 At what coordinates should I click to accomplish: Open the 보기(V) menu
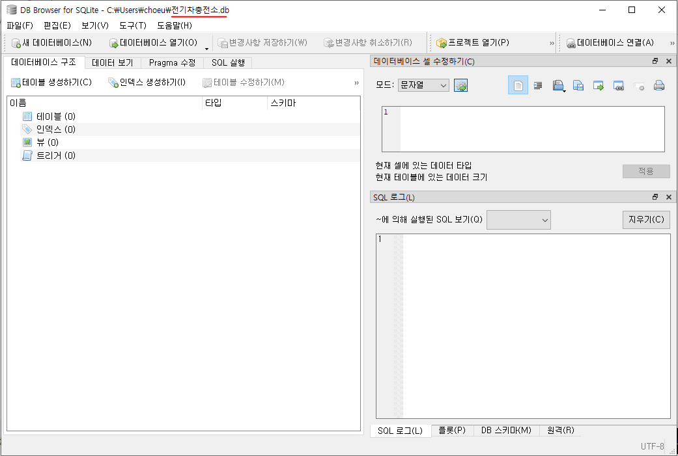tap(94, 25)
